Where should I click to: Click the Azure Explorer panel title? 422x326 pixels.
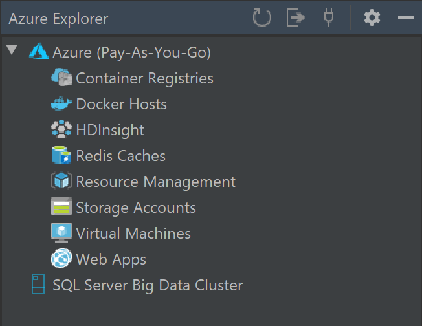point(58,19)
